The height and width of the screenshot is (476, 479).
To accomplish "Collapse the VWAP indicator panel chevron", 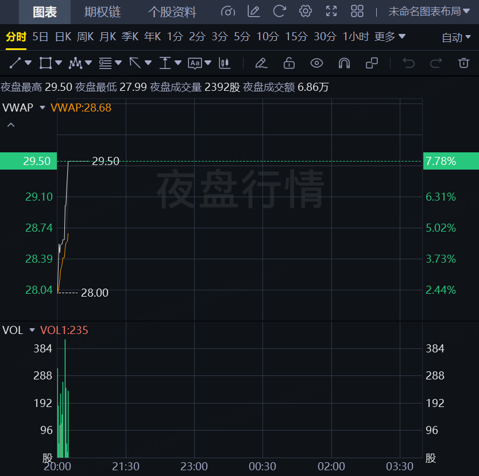I will click(10, 124).
